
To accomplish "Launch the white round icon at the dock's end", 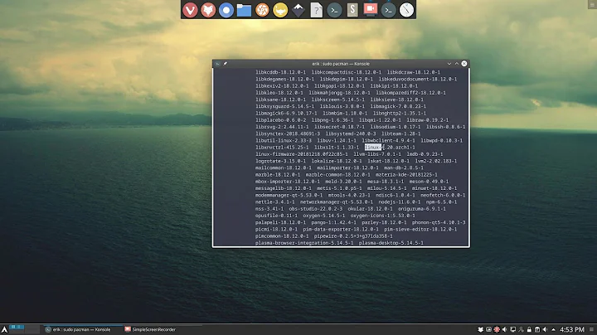I will click(x=406, y=10).
